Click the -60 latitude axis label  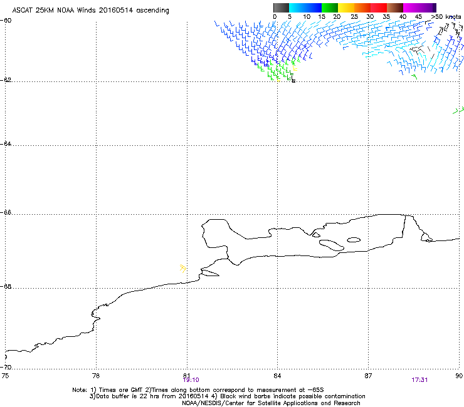[x=6, y=21]
